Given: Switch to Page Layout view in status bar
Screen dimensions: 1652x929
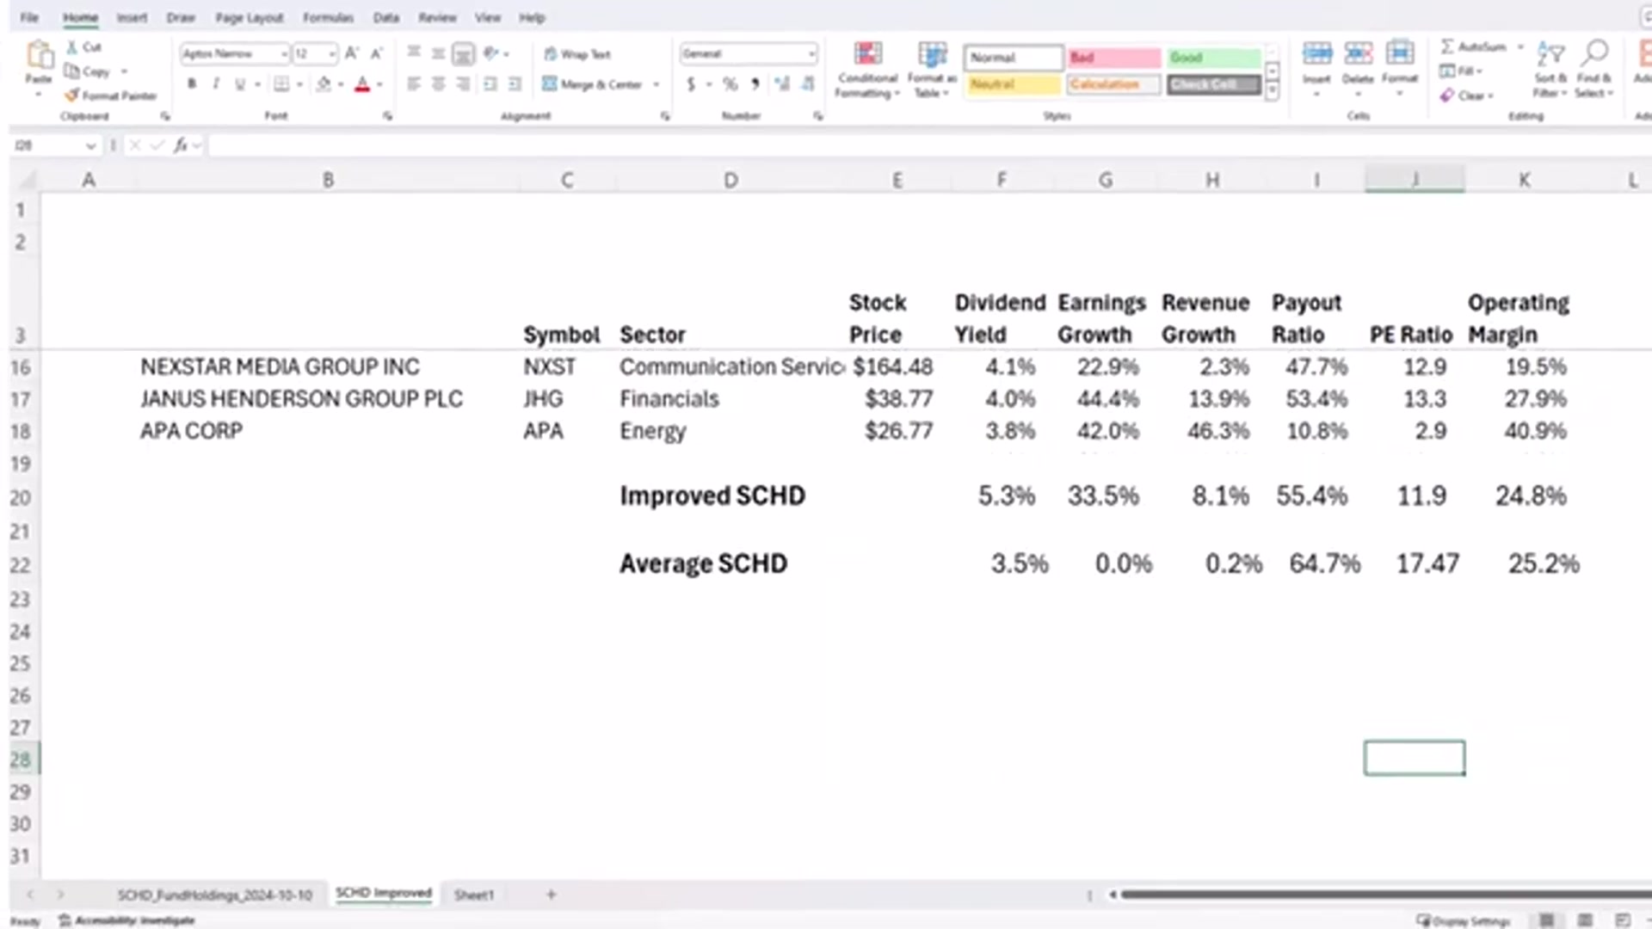Looking at the screenshot, I should coord(1585,920).
